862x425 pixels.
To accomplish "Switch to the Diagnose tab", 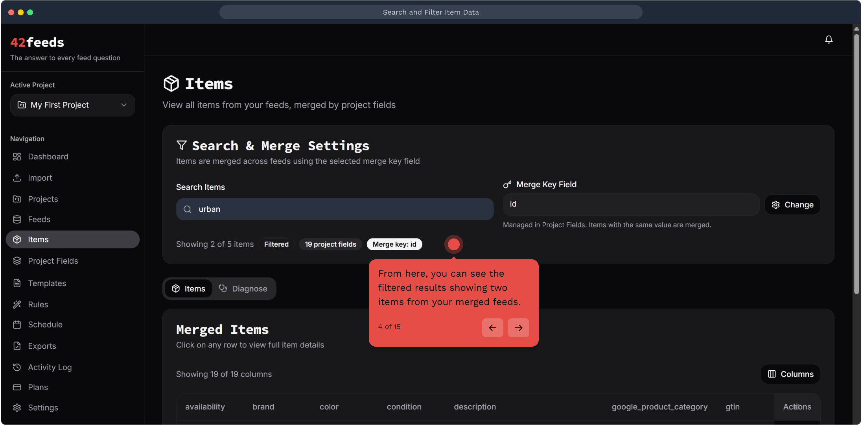I will (243, 289).
